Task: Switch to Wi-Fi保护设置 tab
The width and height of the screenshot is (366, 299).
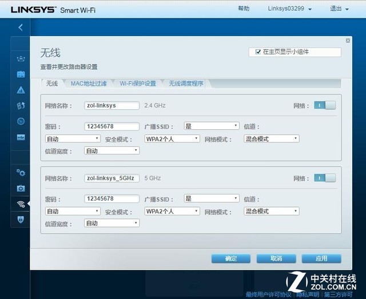Action: click(x=138, y=83)
